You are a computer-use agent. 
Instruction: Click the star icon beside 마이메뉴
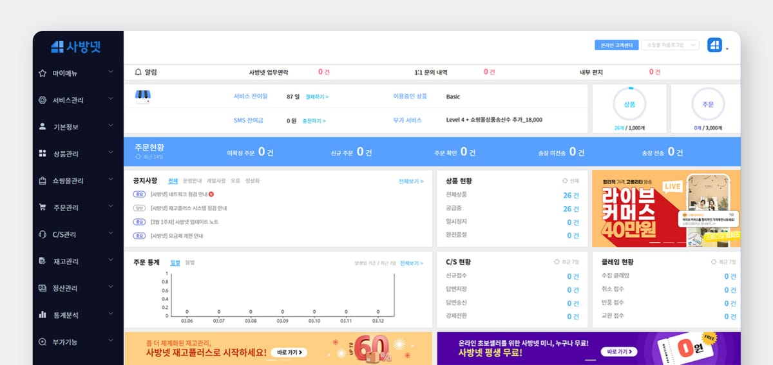click(43, 73)
